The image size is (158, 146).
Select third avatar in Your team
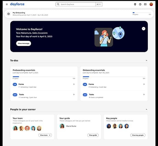coord(27,128)
